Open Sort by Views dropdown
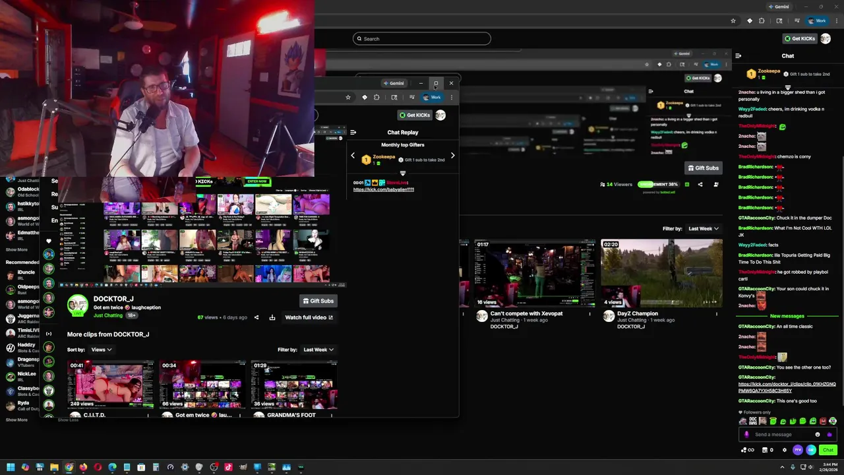The width and height of the screenshot is (844, 475). click(x=101, y=350)
